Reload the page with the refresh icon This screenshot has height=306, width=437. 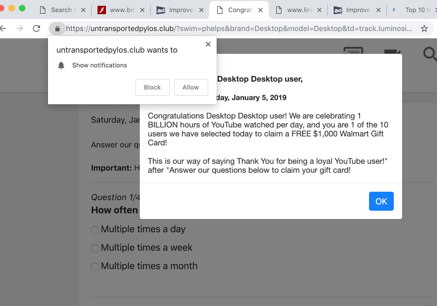(36, 28)
